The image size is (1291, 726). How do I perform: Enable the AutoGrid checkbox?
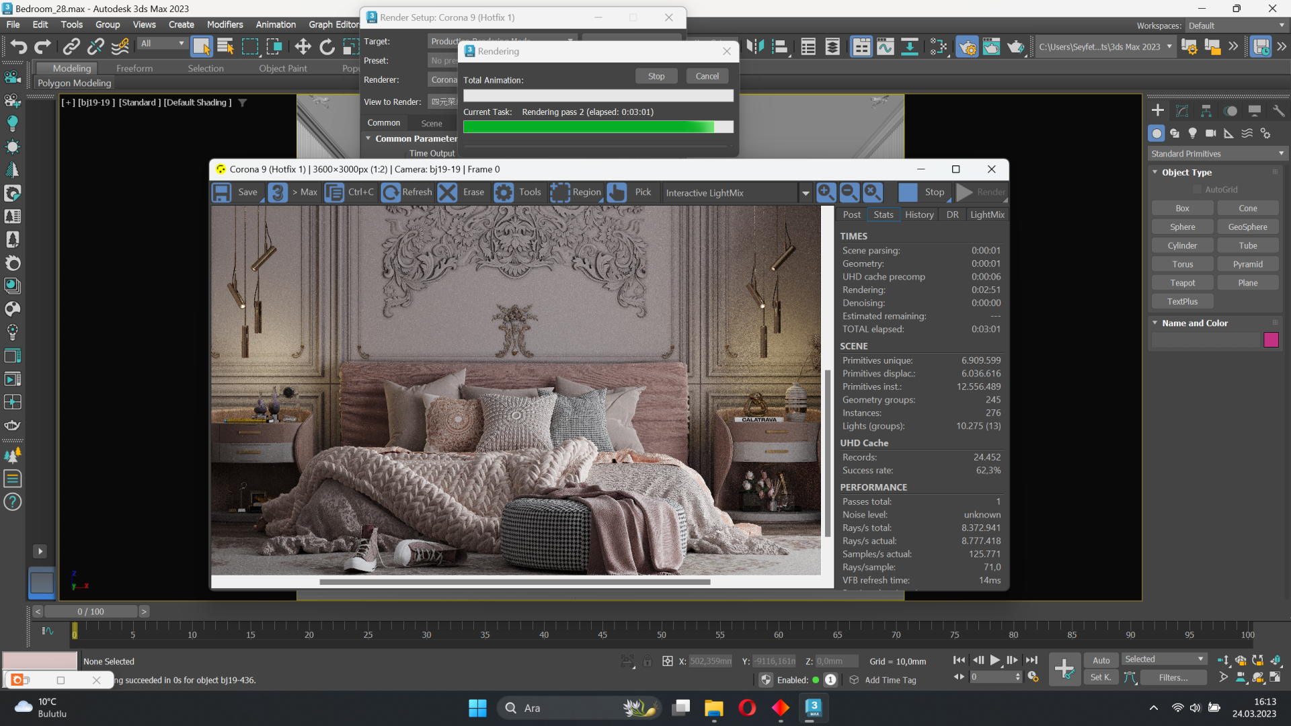tap(1197, 190)
